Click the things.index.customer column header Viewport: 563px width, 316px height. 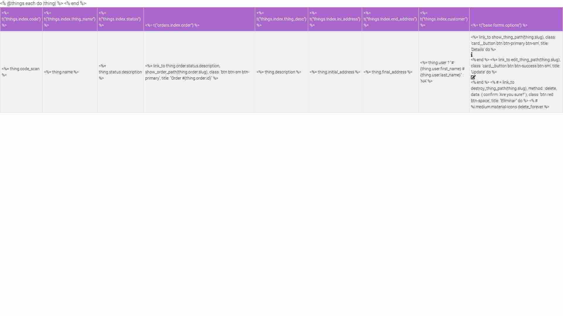click(x=444, y=19)
